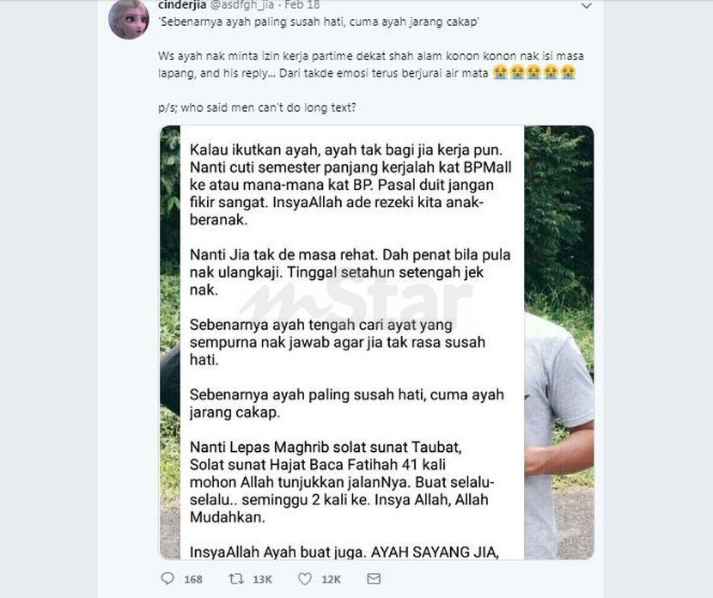View the 12K likes count
The height and width of the screenshot is (598, 713).
pyautogui.click(x=331, y=579)
